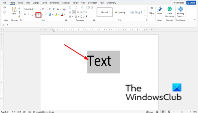Click the zoom slider in status bar
The image size is (198, 113).
pos(182,112)
